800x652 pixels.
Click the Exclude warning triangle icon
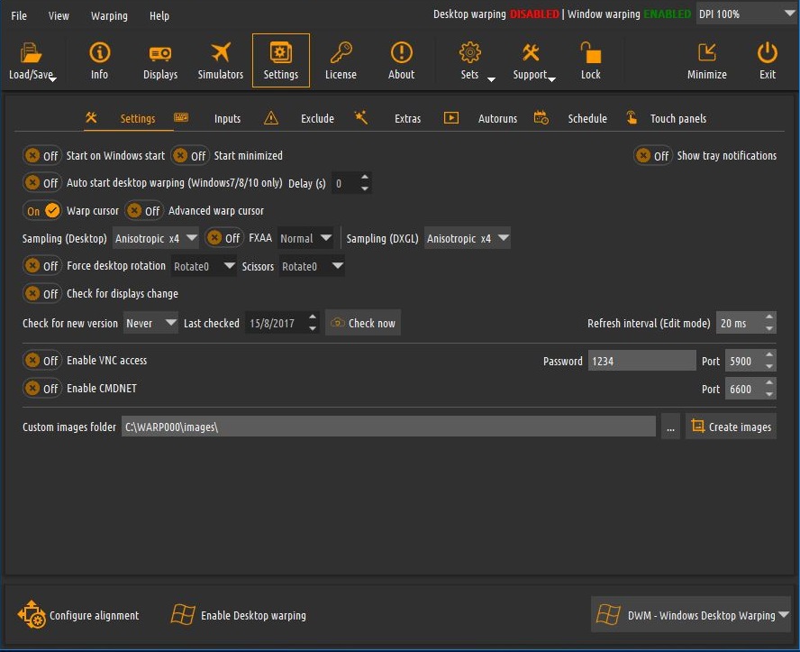click(x=271, y=118)
